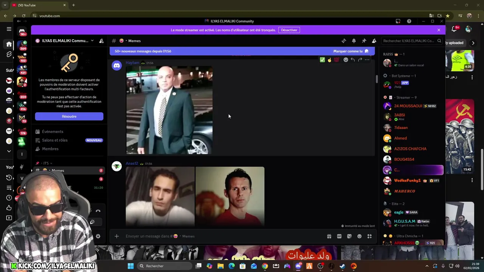Jump to 50+ nouveaux messages banner
This screenshot has height=272, width=484.
pos(143,51)
